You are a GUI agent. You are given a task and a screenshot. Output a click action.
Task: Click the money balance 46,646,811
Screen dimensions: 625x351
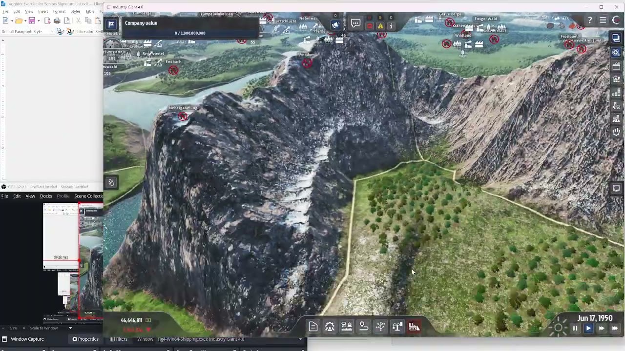click(131, 320)
